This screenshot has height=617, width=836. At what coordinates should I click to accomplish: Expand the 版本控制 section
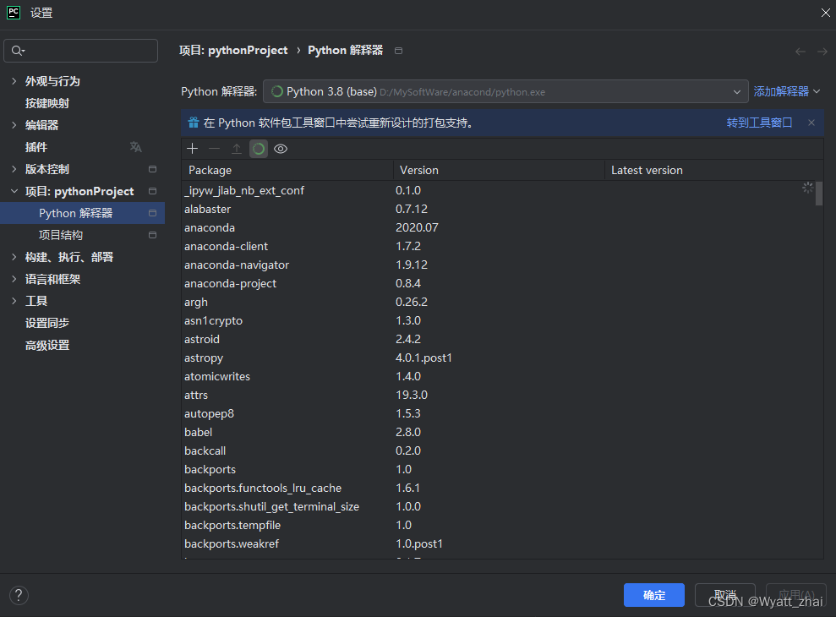[x=14, y=169]
